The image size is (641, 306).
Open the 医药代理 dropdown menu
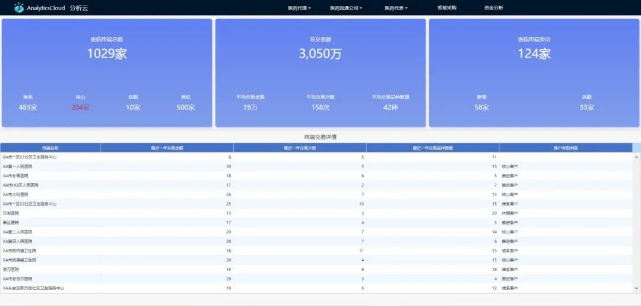coord(299,8)
